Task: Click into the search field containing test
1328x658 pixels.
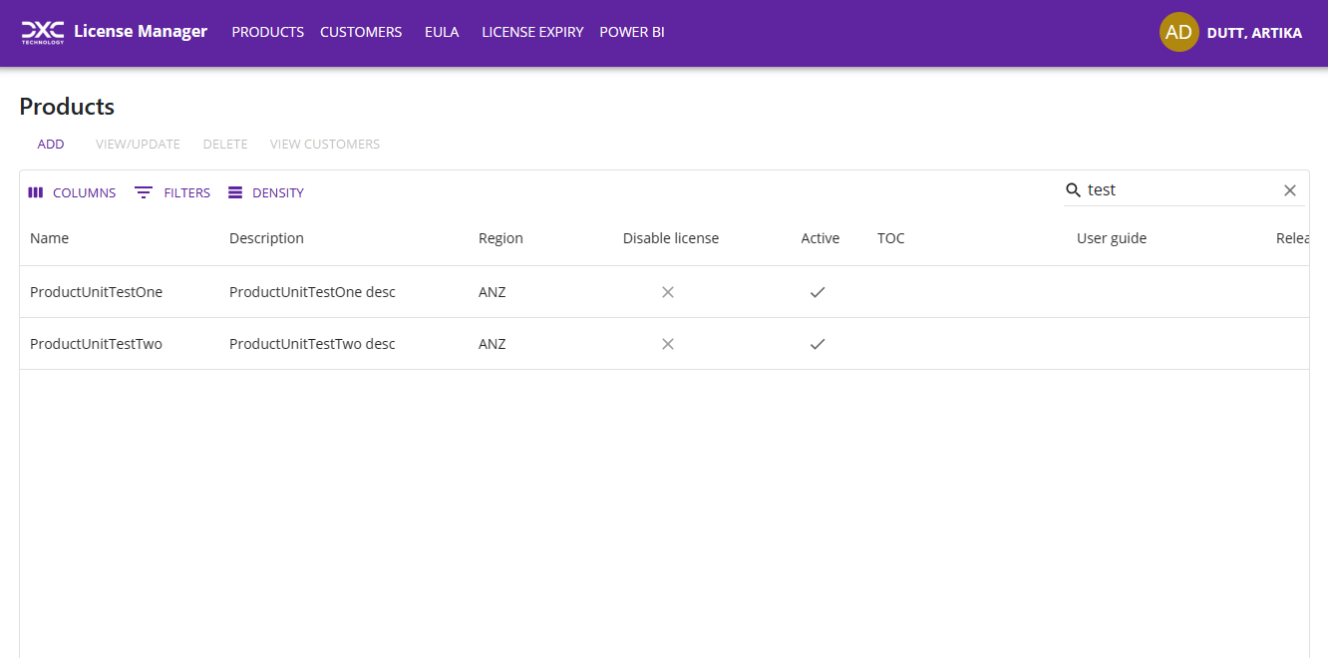Action: [1176, 189]
